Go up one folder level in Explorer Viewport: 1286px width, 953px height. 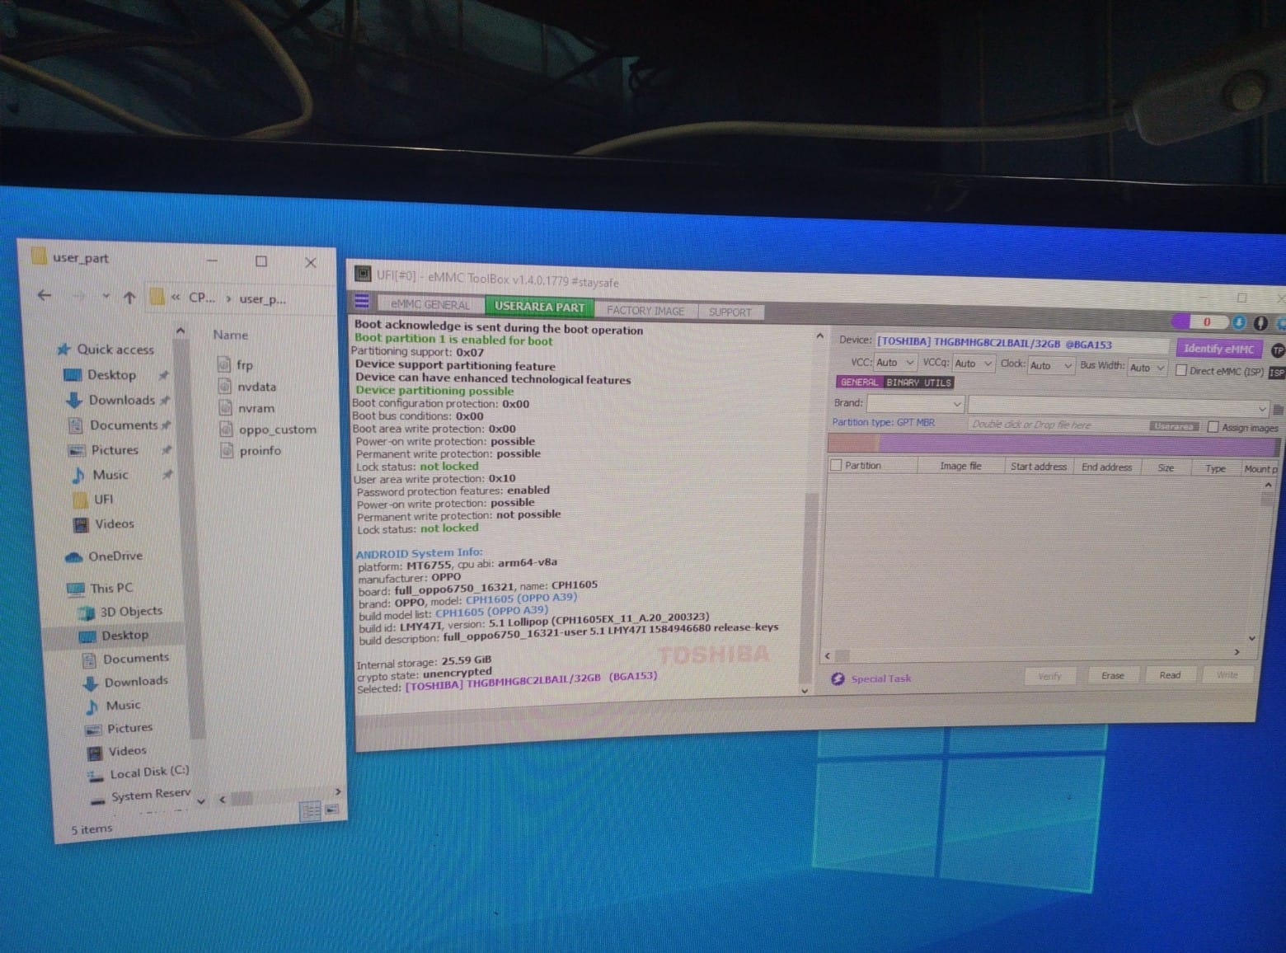pos(129,298)
